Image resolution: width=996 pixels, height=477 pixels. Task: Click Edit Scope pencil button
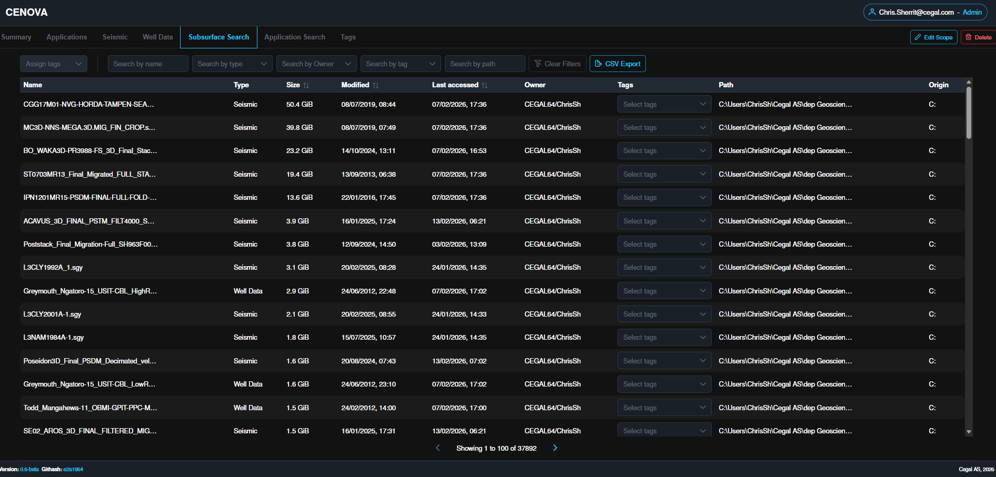pyautogui.click(x=934, y=37)
